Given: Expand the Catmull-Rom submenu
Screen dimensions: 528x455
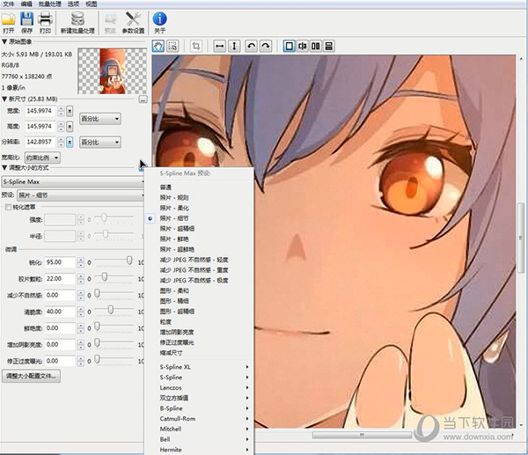Looking at the screenshot, I should tap(204, 419).
